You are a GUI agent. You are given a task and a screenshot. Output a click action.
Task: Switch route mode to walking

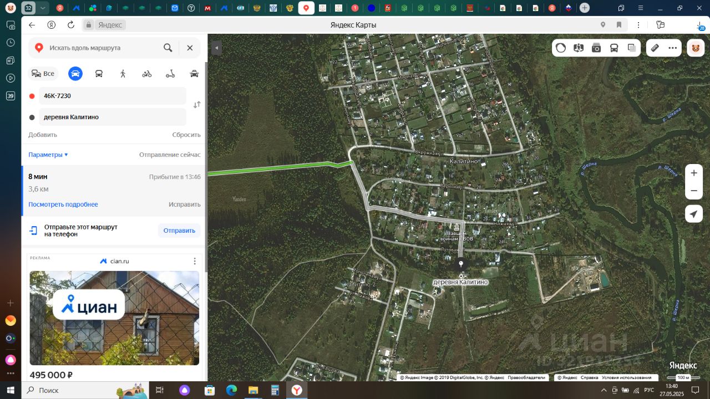coord(123,74)
